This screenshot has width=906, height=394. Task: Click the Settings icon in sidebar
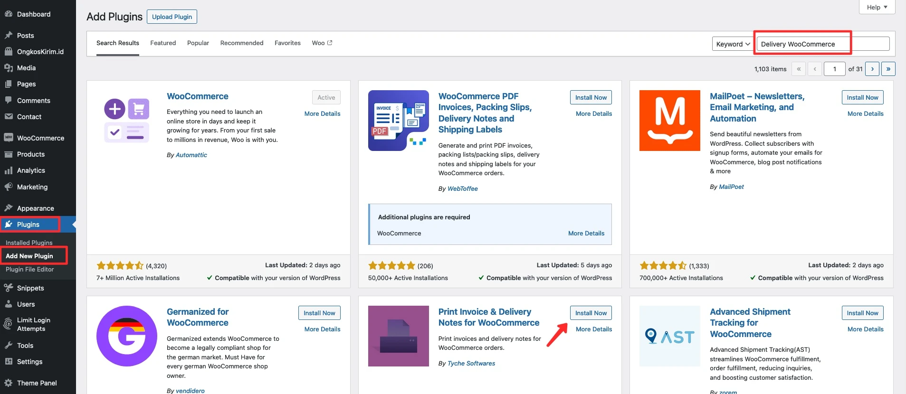pyautogui.click(x=9, y=361)
